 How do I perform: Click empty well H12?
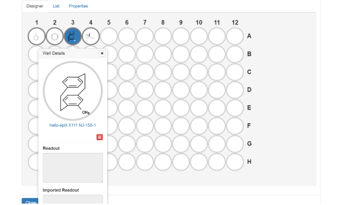point(235,162)
